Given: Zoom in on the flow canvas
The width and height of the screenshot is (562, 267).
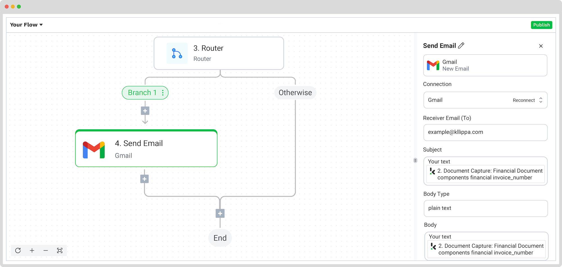Looking at the screenshot, I should [32, 250].
